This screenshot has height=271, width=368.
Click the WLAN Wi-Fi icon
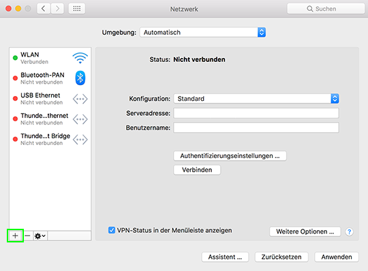pyautogui.click(x=80, y=58)
